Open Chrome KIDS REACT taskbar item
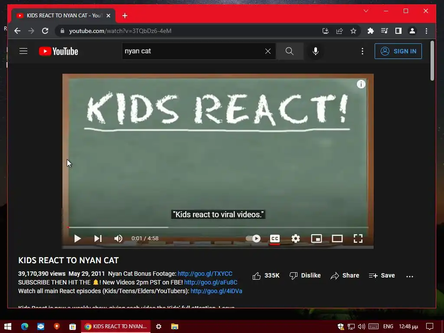444x333 pixels. coord(116,326)
